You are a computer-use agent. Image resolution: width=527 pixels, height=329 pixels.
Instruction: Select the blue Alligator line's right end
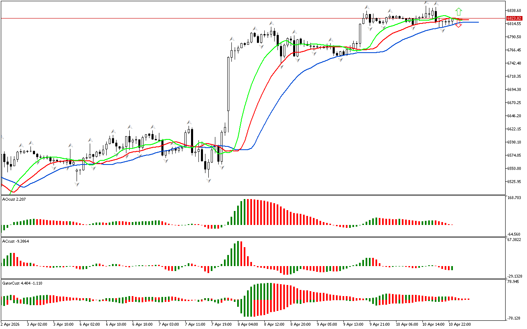(477, 22)
